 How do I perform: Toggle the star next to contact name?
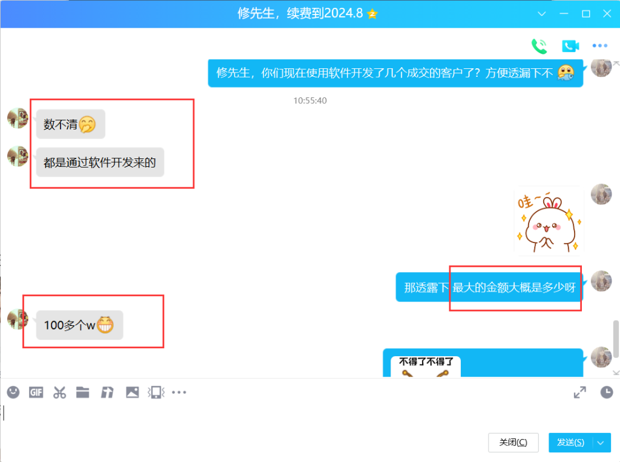coord(372,14)
